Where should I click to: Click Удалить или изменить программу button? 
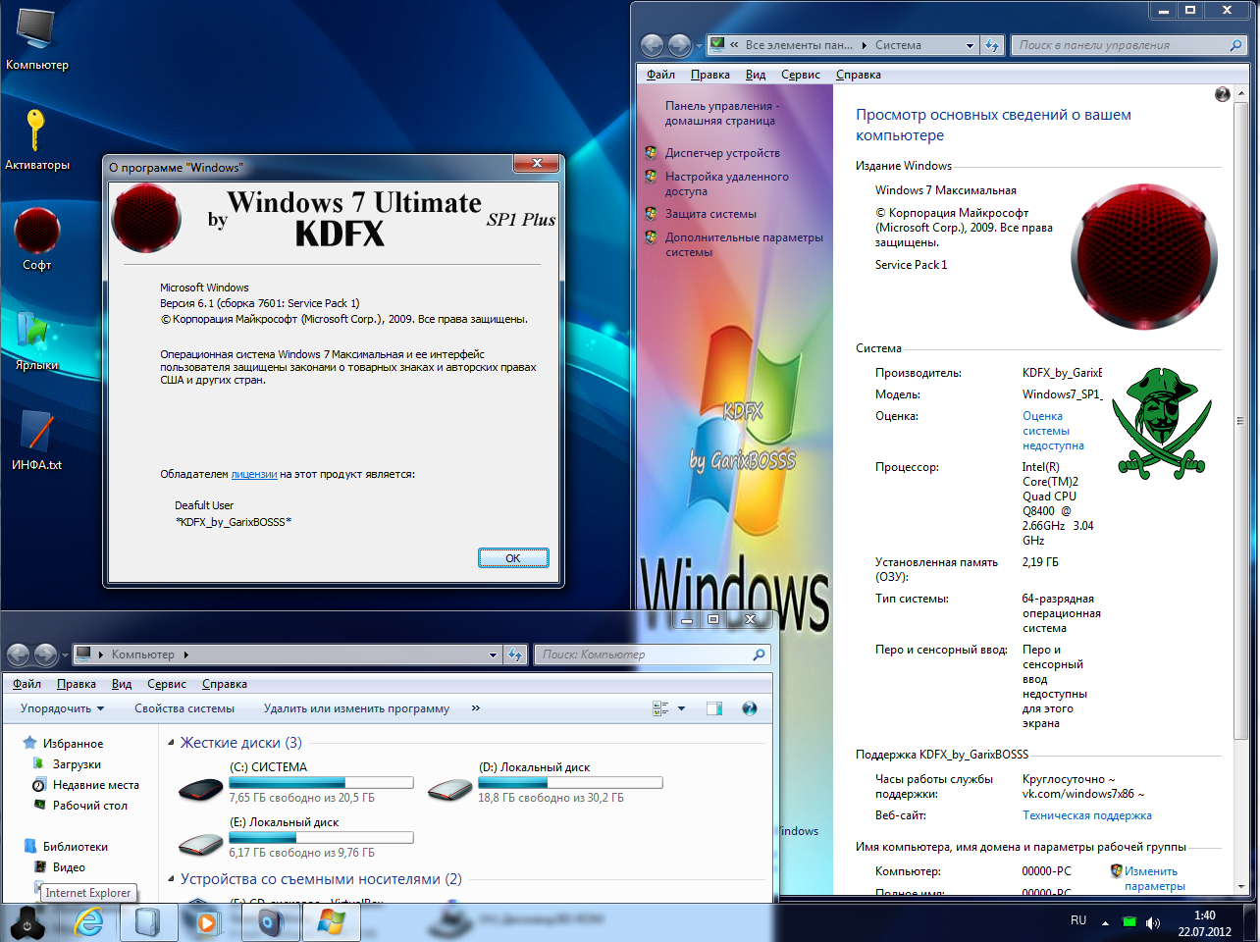pos(356,708)
